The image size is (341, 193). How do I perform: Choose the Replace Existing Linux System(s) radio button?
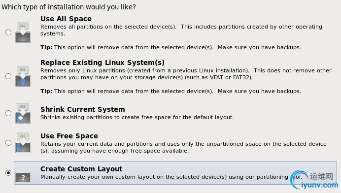coord(8,76)
